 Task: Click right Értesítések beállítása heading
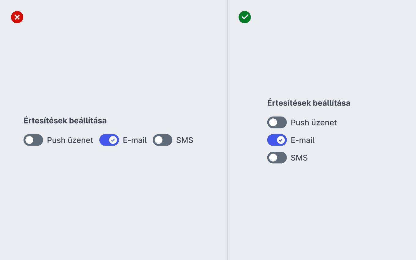309,103
